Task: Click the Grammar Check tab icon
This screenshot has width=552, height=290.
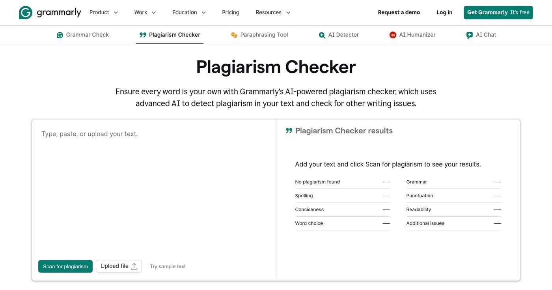Action: coord(60,35)
